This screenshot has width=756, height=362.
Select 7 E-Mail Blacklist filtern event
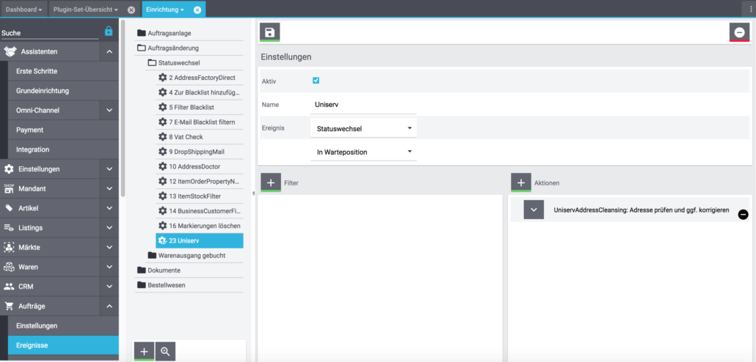coord(200,122)
